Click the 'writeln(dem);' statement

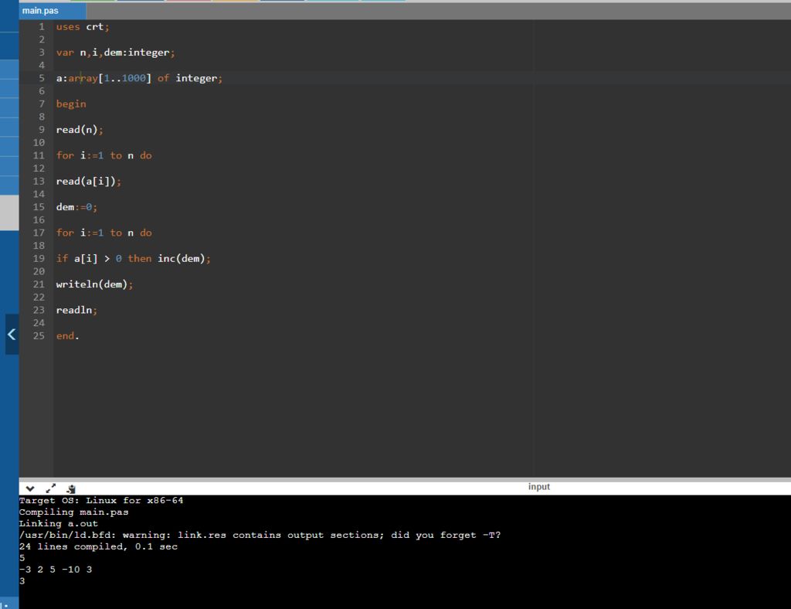[94, 284]
